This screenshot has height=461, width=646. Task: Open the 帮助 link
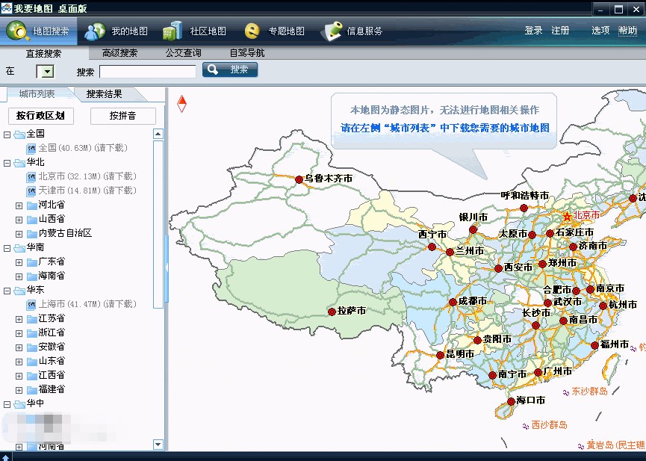pos(627,31)
